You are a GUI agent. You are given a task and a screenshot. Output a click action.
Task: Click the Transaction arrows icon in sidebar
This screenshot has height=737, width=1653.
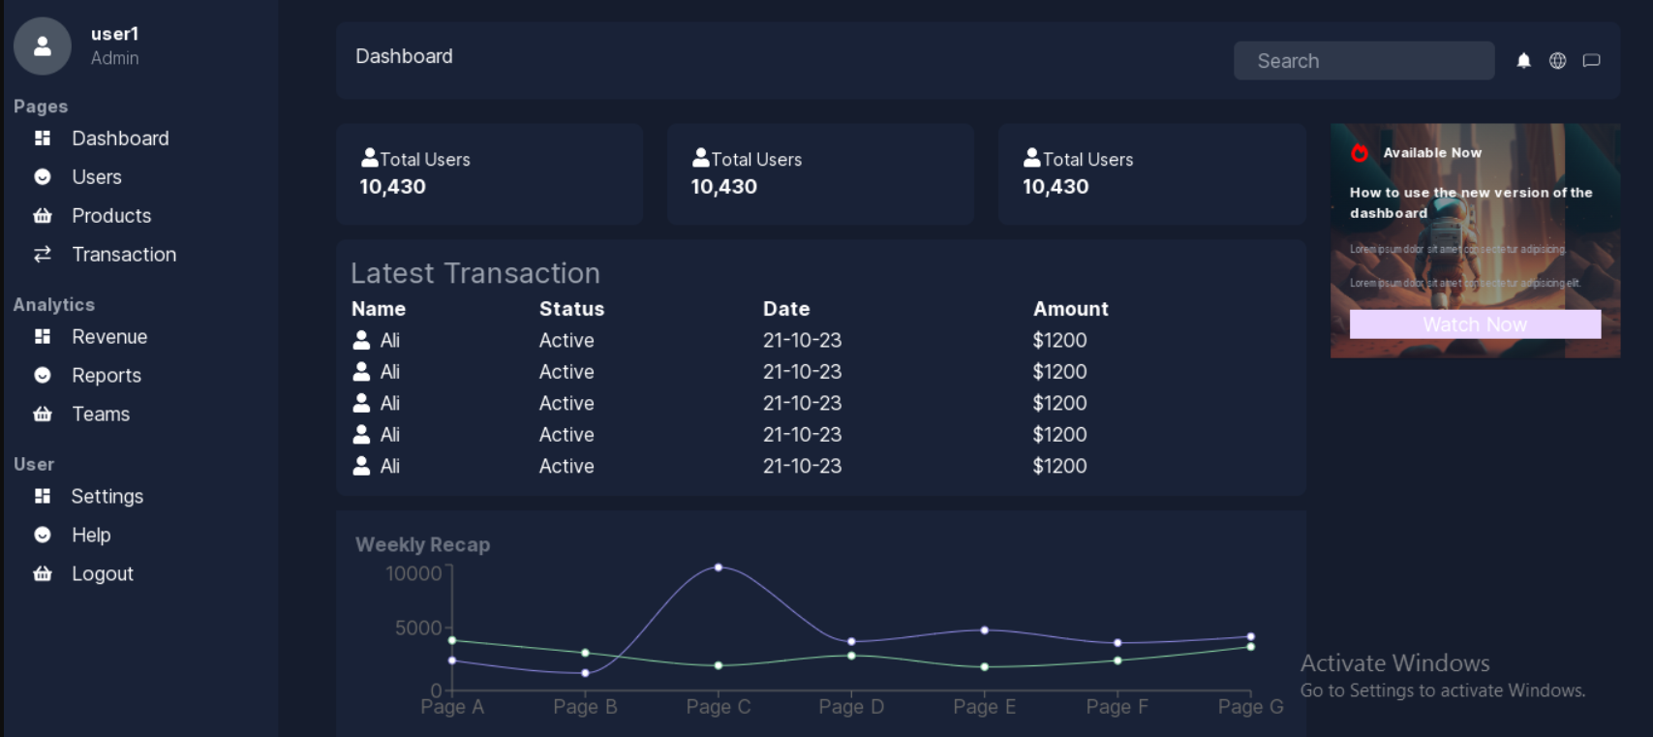[x=43, y=255]
